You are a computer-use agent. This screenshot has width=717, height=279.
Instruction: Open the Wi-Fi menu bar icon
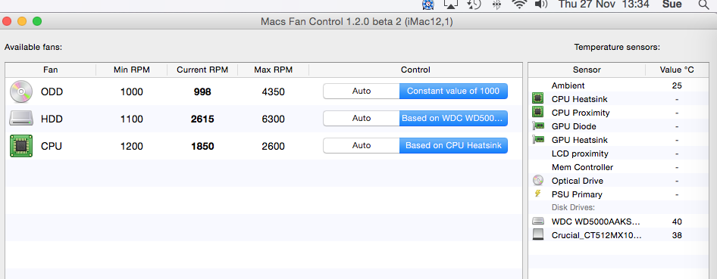click(519, 5)
